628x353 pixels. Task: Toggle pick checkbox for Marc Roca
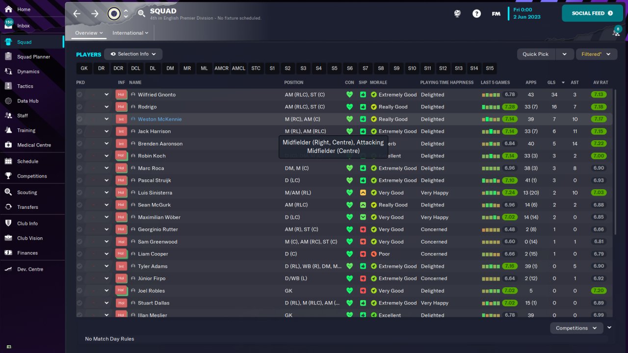(x=79, y=168)
